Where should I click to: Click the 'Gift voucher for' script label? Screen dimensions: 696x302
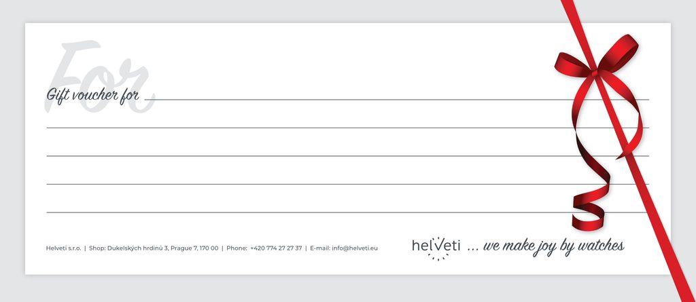pyautogui.click(x=92, y=94)
